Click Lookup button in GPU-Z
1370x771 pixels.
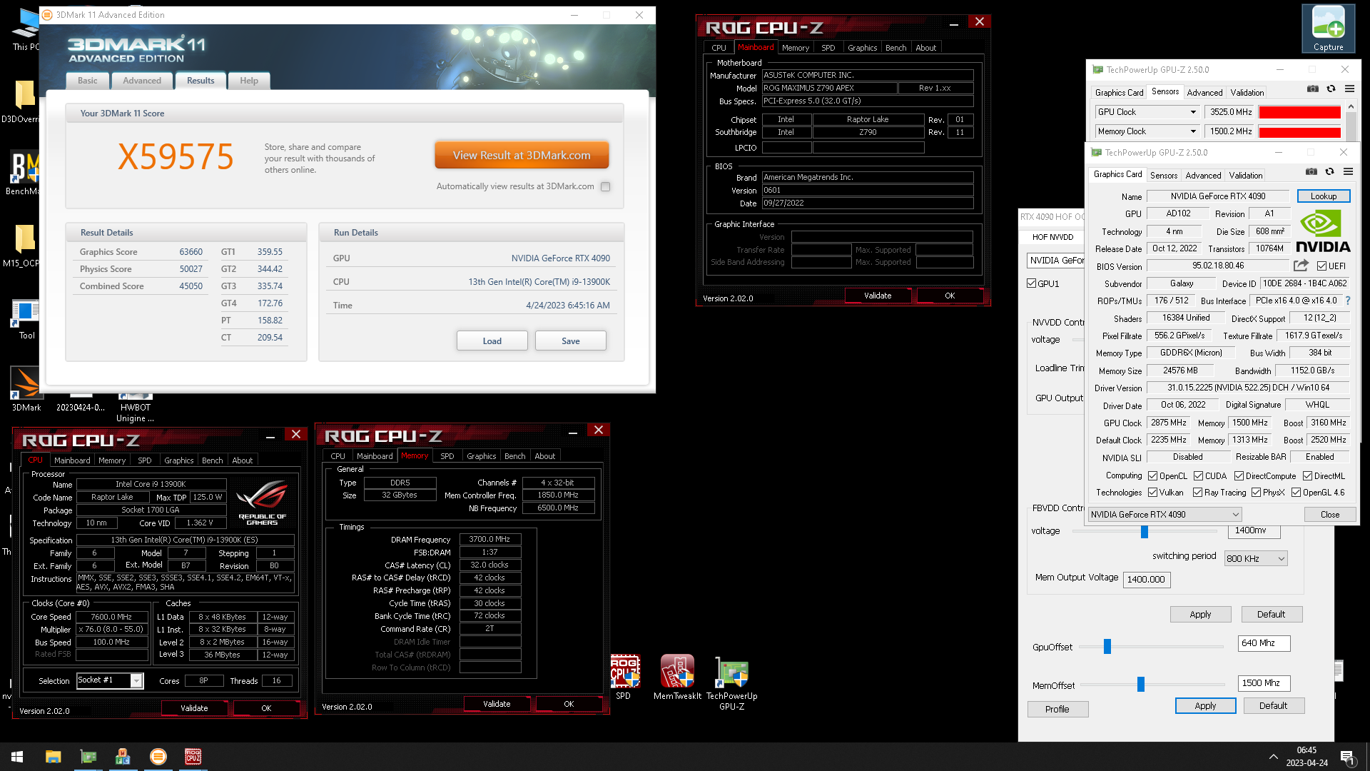click(x=1324, y=196)
